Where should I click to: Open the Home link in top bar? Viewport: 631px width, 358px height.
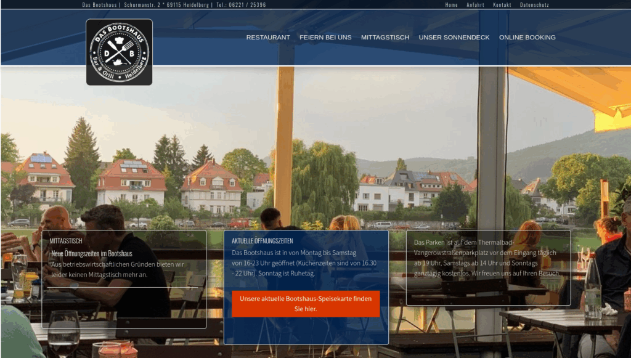[451, 5]
